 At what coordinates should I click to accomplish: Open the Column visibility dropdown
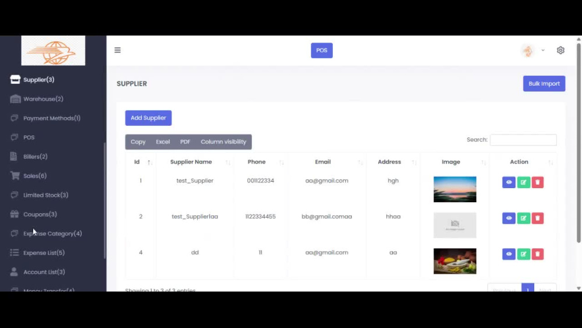(x=223, y=142)
